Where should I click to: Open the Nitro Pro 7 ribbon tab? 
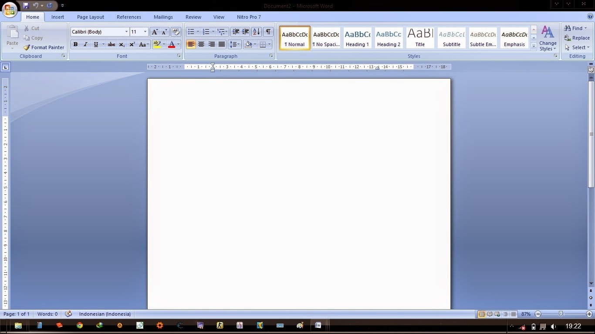248,17
